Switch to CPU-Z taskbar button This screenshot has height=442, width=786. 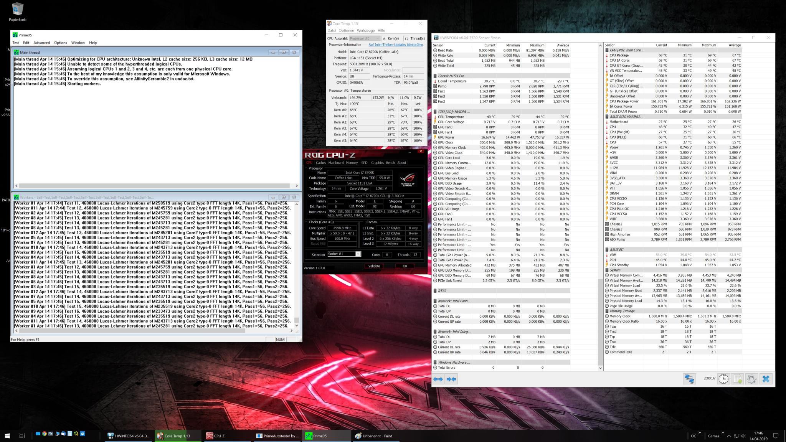(228, 436)
